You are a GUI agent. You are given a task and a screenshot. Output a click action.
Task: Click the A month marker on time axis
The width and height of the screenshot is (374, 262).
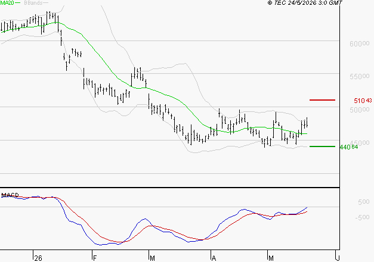(214, 258)
